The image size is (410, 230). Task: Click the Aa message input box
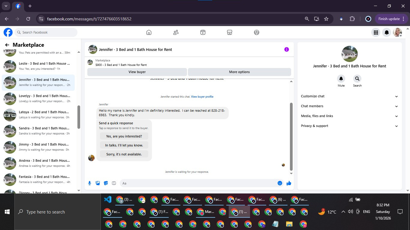pos(198,183)
